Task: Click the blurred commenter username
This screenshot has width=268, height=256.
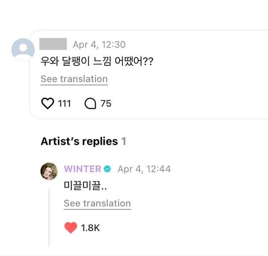Action: pyautogui.click(x=53, y=44)
